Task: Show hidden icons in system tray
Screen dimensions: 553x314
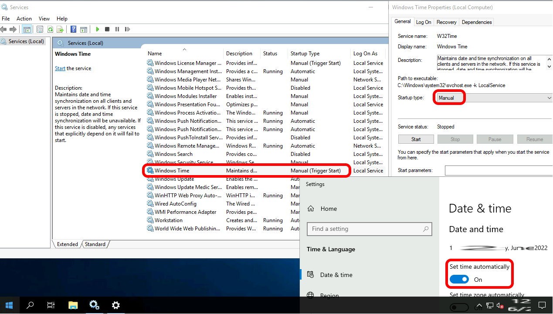Action: 479,305
